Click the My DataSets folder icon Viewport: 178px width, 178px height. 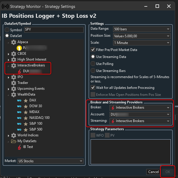pos(14,141)
